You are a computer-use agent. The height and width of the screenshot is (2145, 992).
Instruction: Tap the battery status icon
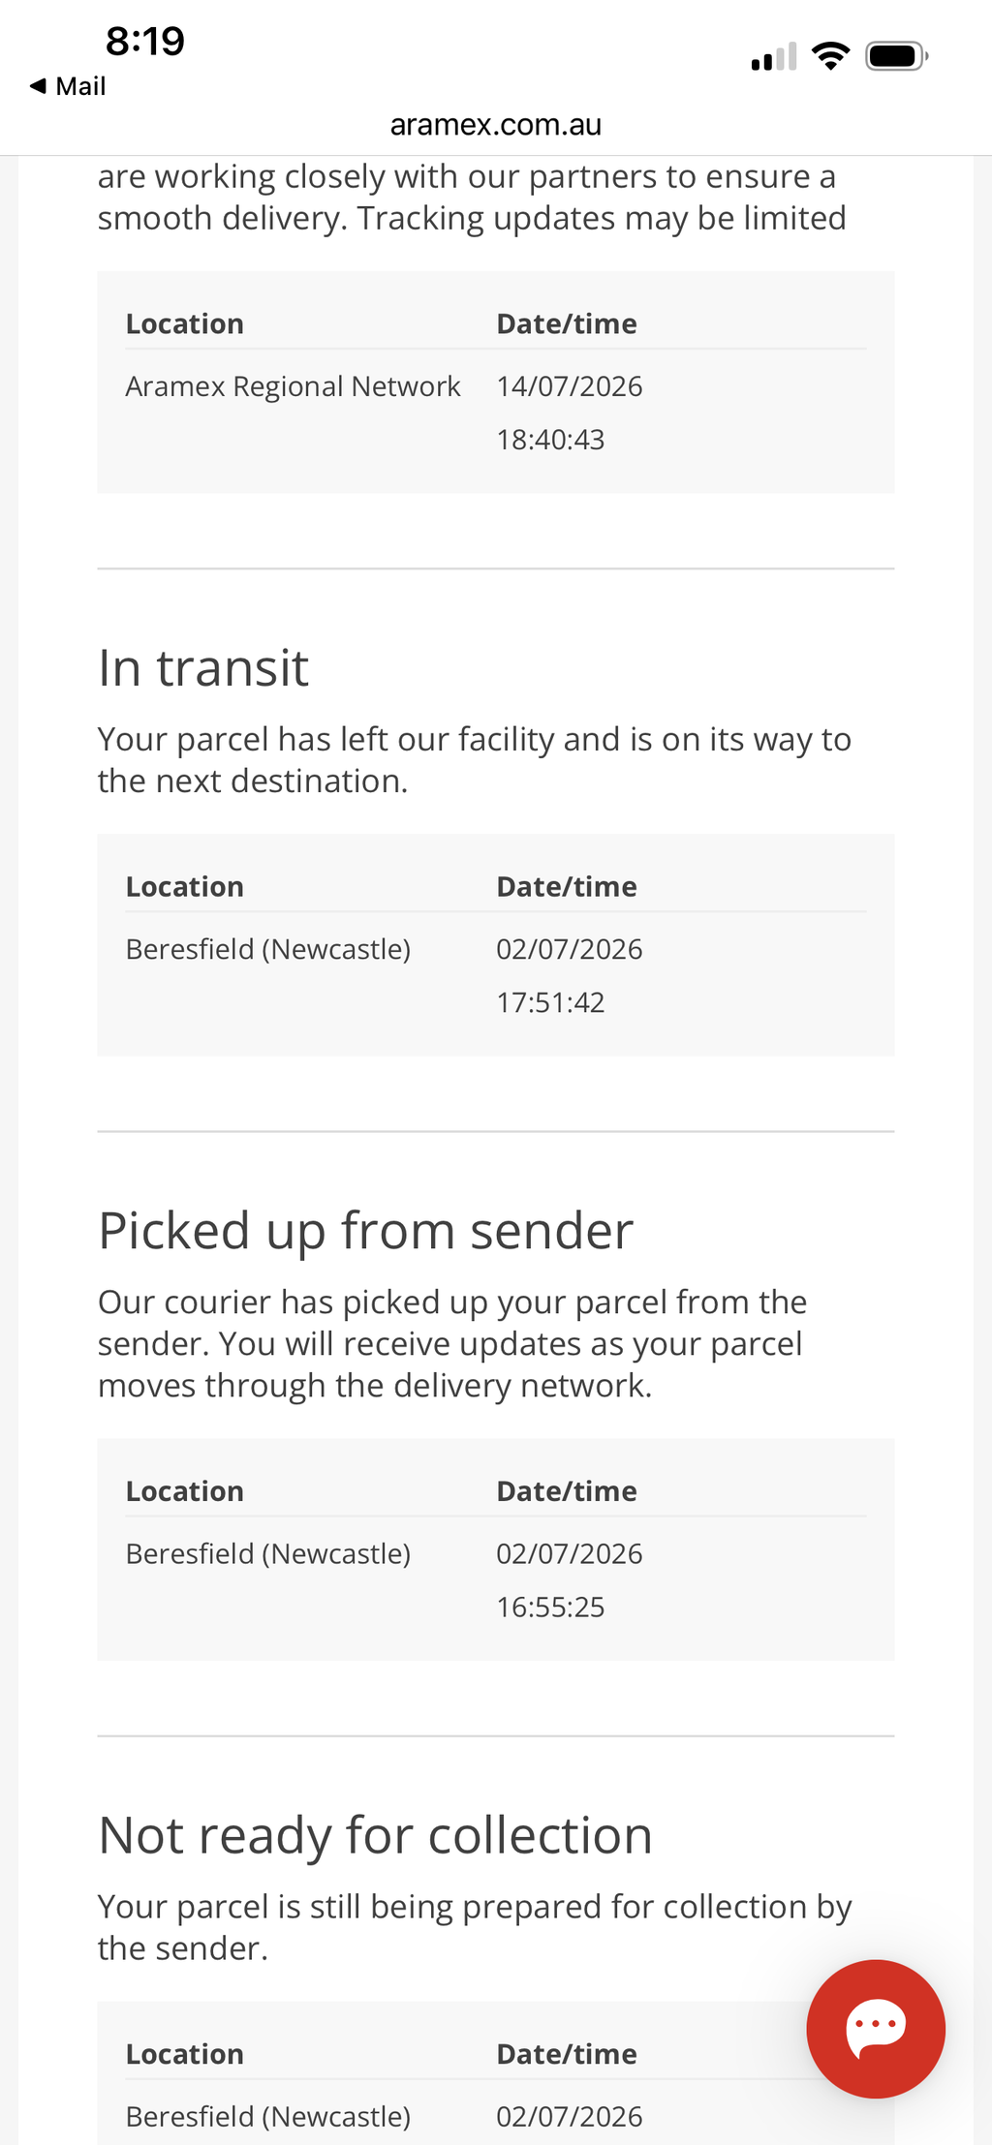tap(897, 56)
